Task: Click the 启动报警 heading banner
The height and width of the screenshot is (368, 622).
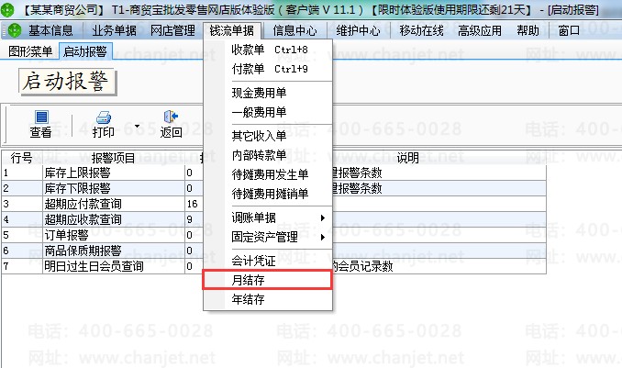Action: [x=67, y=82]
